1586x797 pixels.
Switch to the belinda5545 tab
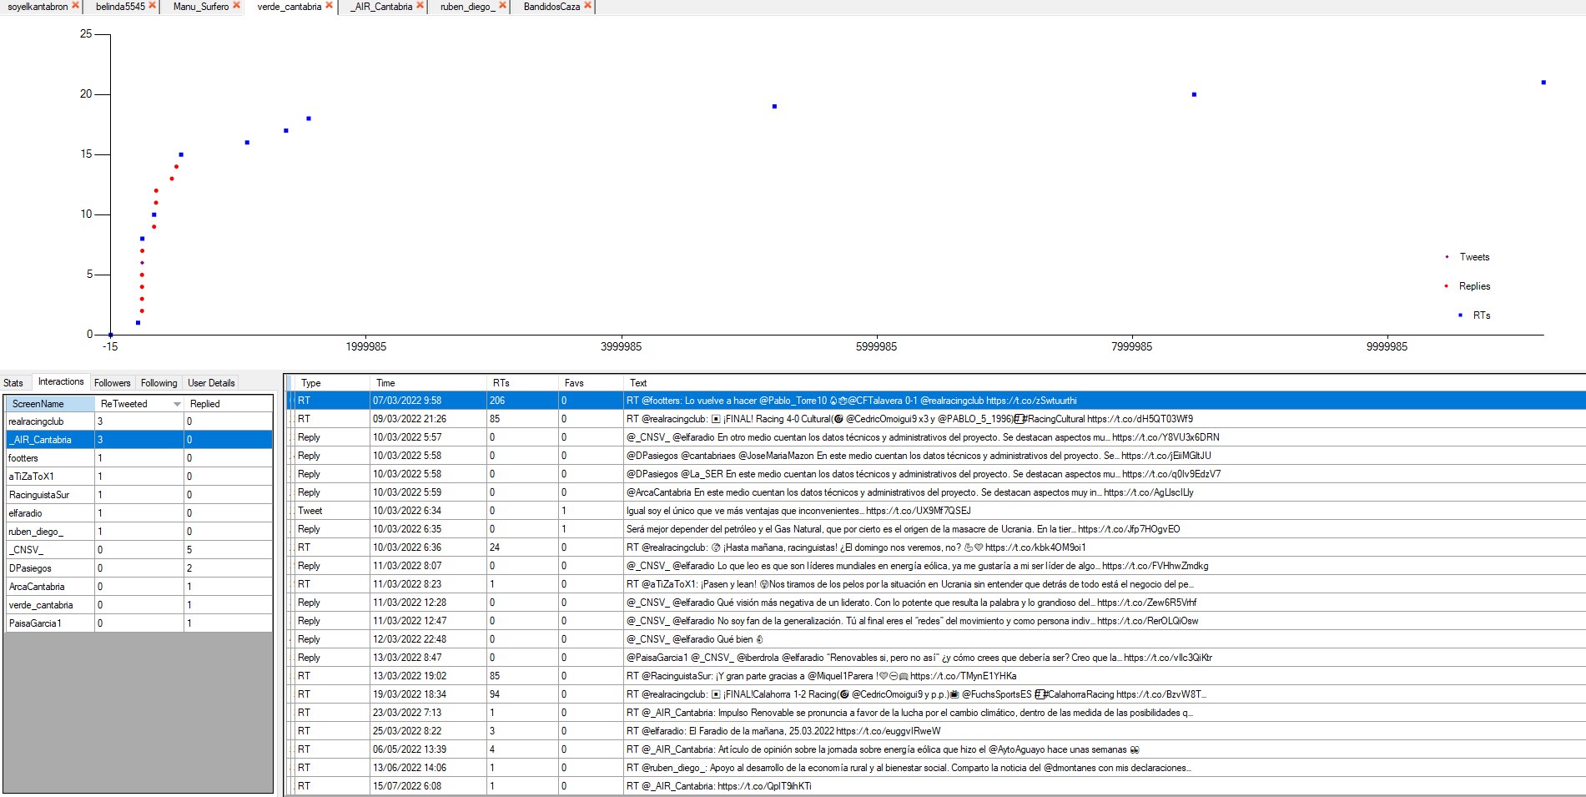pyautogui.click(x=120, y=6)
